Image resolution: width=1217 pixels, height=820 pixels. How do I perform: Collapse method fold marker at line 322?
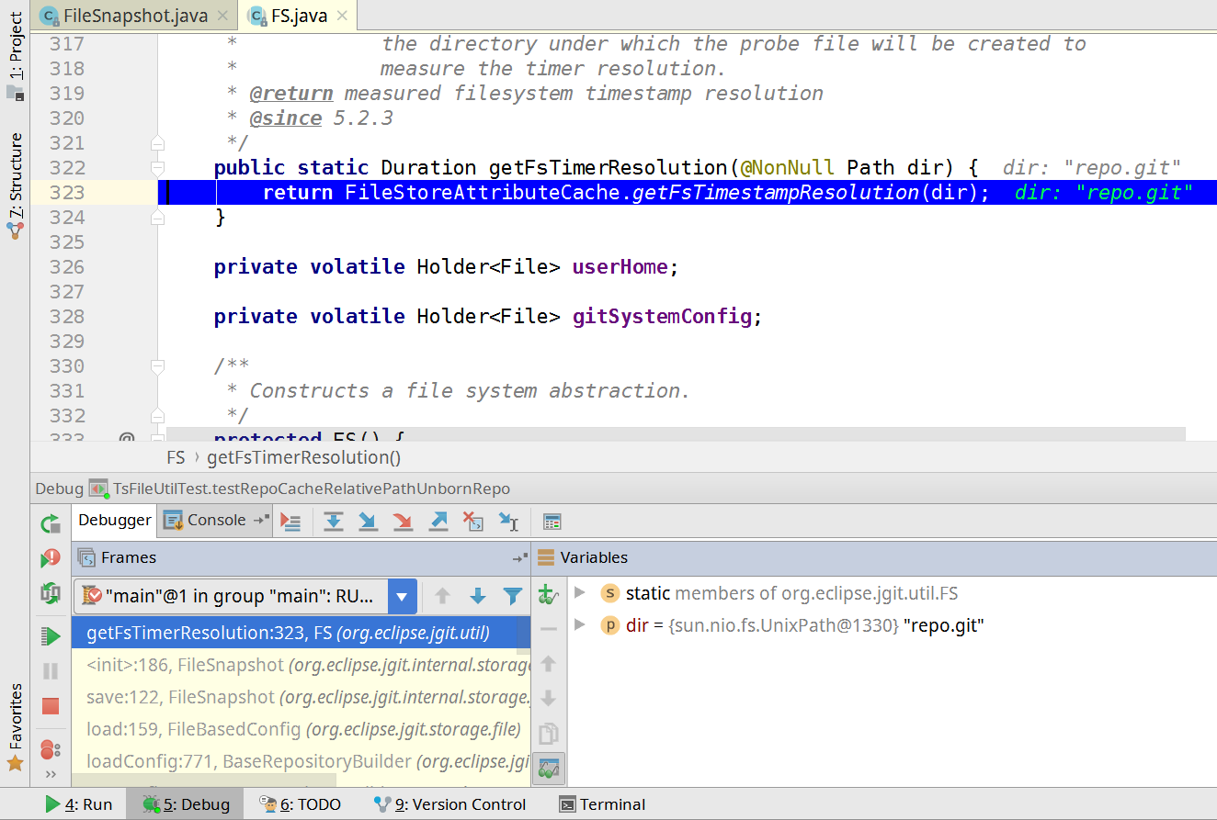(x=157, y=168)
